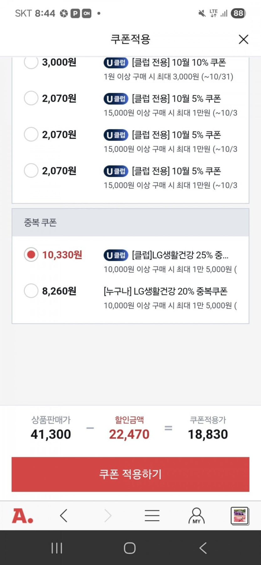Open the hamburger menu icon
This screenshot has width=261, height=565.
[152, 516]
